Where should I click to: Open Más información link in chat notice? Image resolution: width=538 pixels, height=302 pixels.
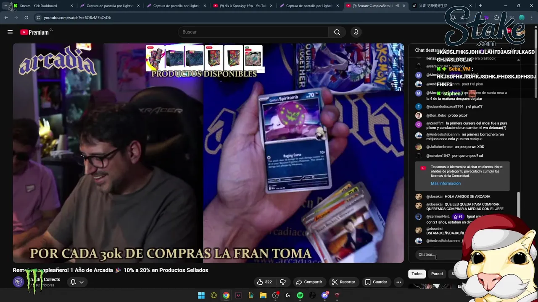pos(446,183)
